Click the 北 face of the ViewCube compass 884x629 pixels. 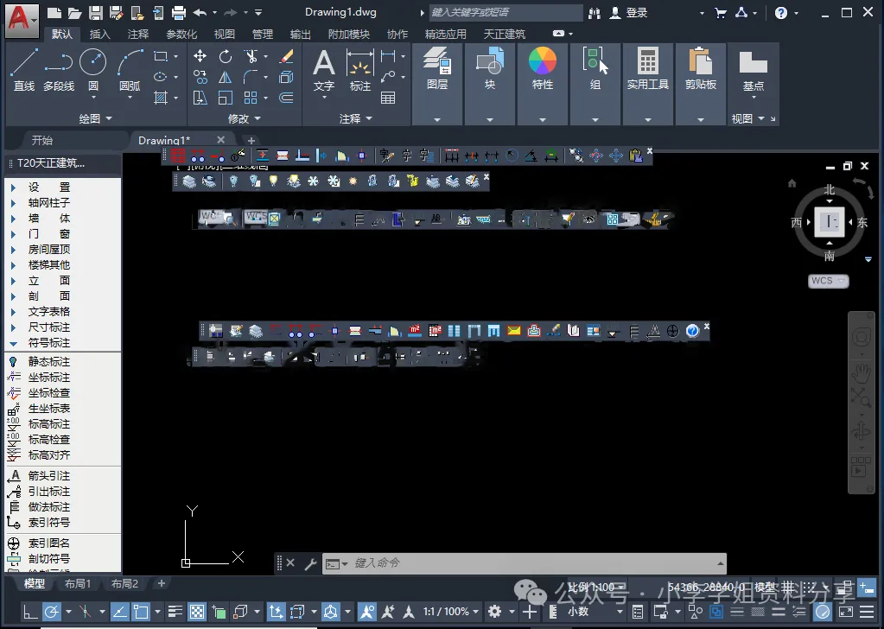pyautogui.click(x=830, y=190)
